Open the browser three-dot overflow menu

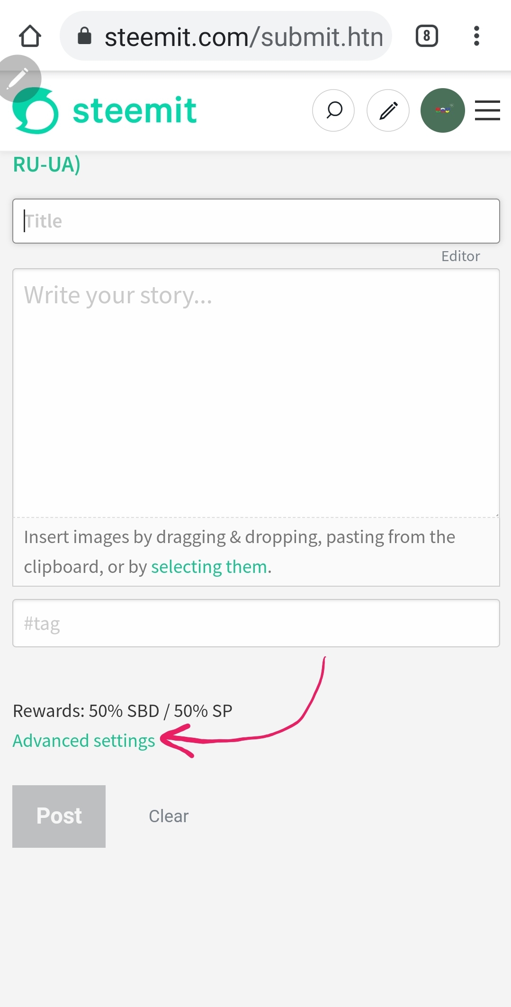pyautogui.click(x=476, y=36)
